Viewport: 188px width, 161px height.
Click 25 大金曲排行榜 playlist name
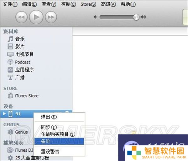(32, 158)
